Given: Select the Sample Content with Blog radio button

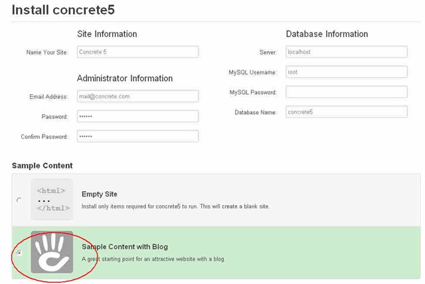Looking at the screenshot, I should pos(19,252).
